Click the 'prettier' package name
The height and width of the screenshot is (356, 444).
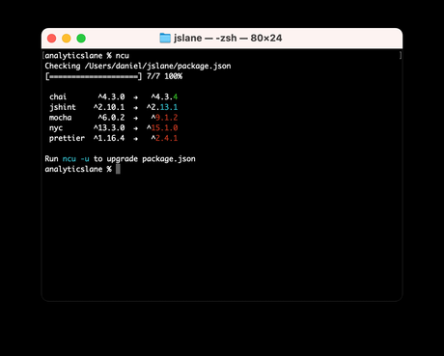67,138
